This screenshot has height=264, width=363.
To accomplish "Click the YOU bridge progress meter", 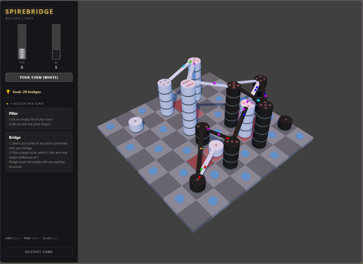I will pyautogui.click(x=22, y=42).
